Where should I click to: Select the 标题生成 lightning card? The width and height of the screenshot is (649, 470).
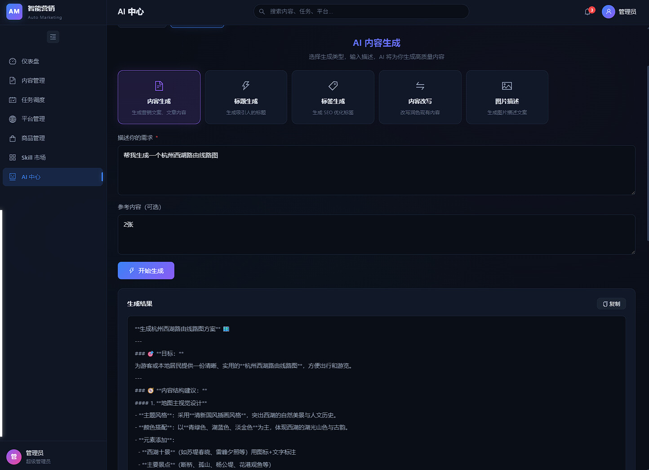tap(246, 97)
